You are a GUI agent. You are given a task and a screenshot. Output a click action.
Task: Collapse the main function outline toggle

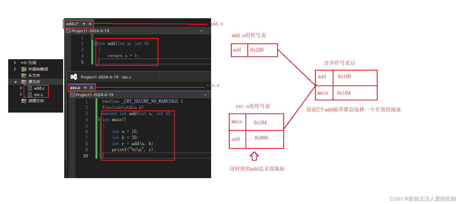(x=100, y=119)
